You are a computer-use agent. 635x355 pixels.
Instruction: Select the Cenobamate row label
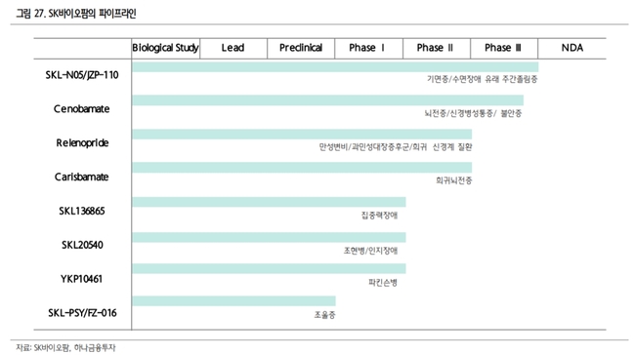click(x=81, y=109)
